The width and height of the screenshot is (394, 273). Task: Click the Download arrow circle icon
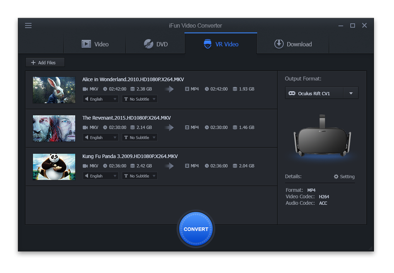click(279, 44)
